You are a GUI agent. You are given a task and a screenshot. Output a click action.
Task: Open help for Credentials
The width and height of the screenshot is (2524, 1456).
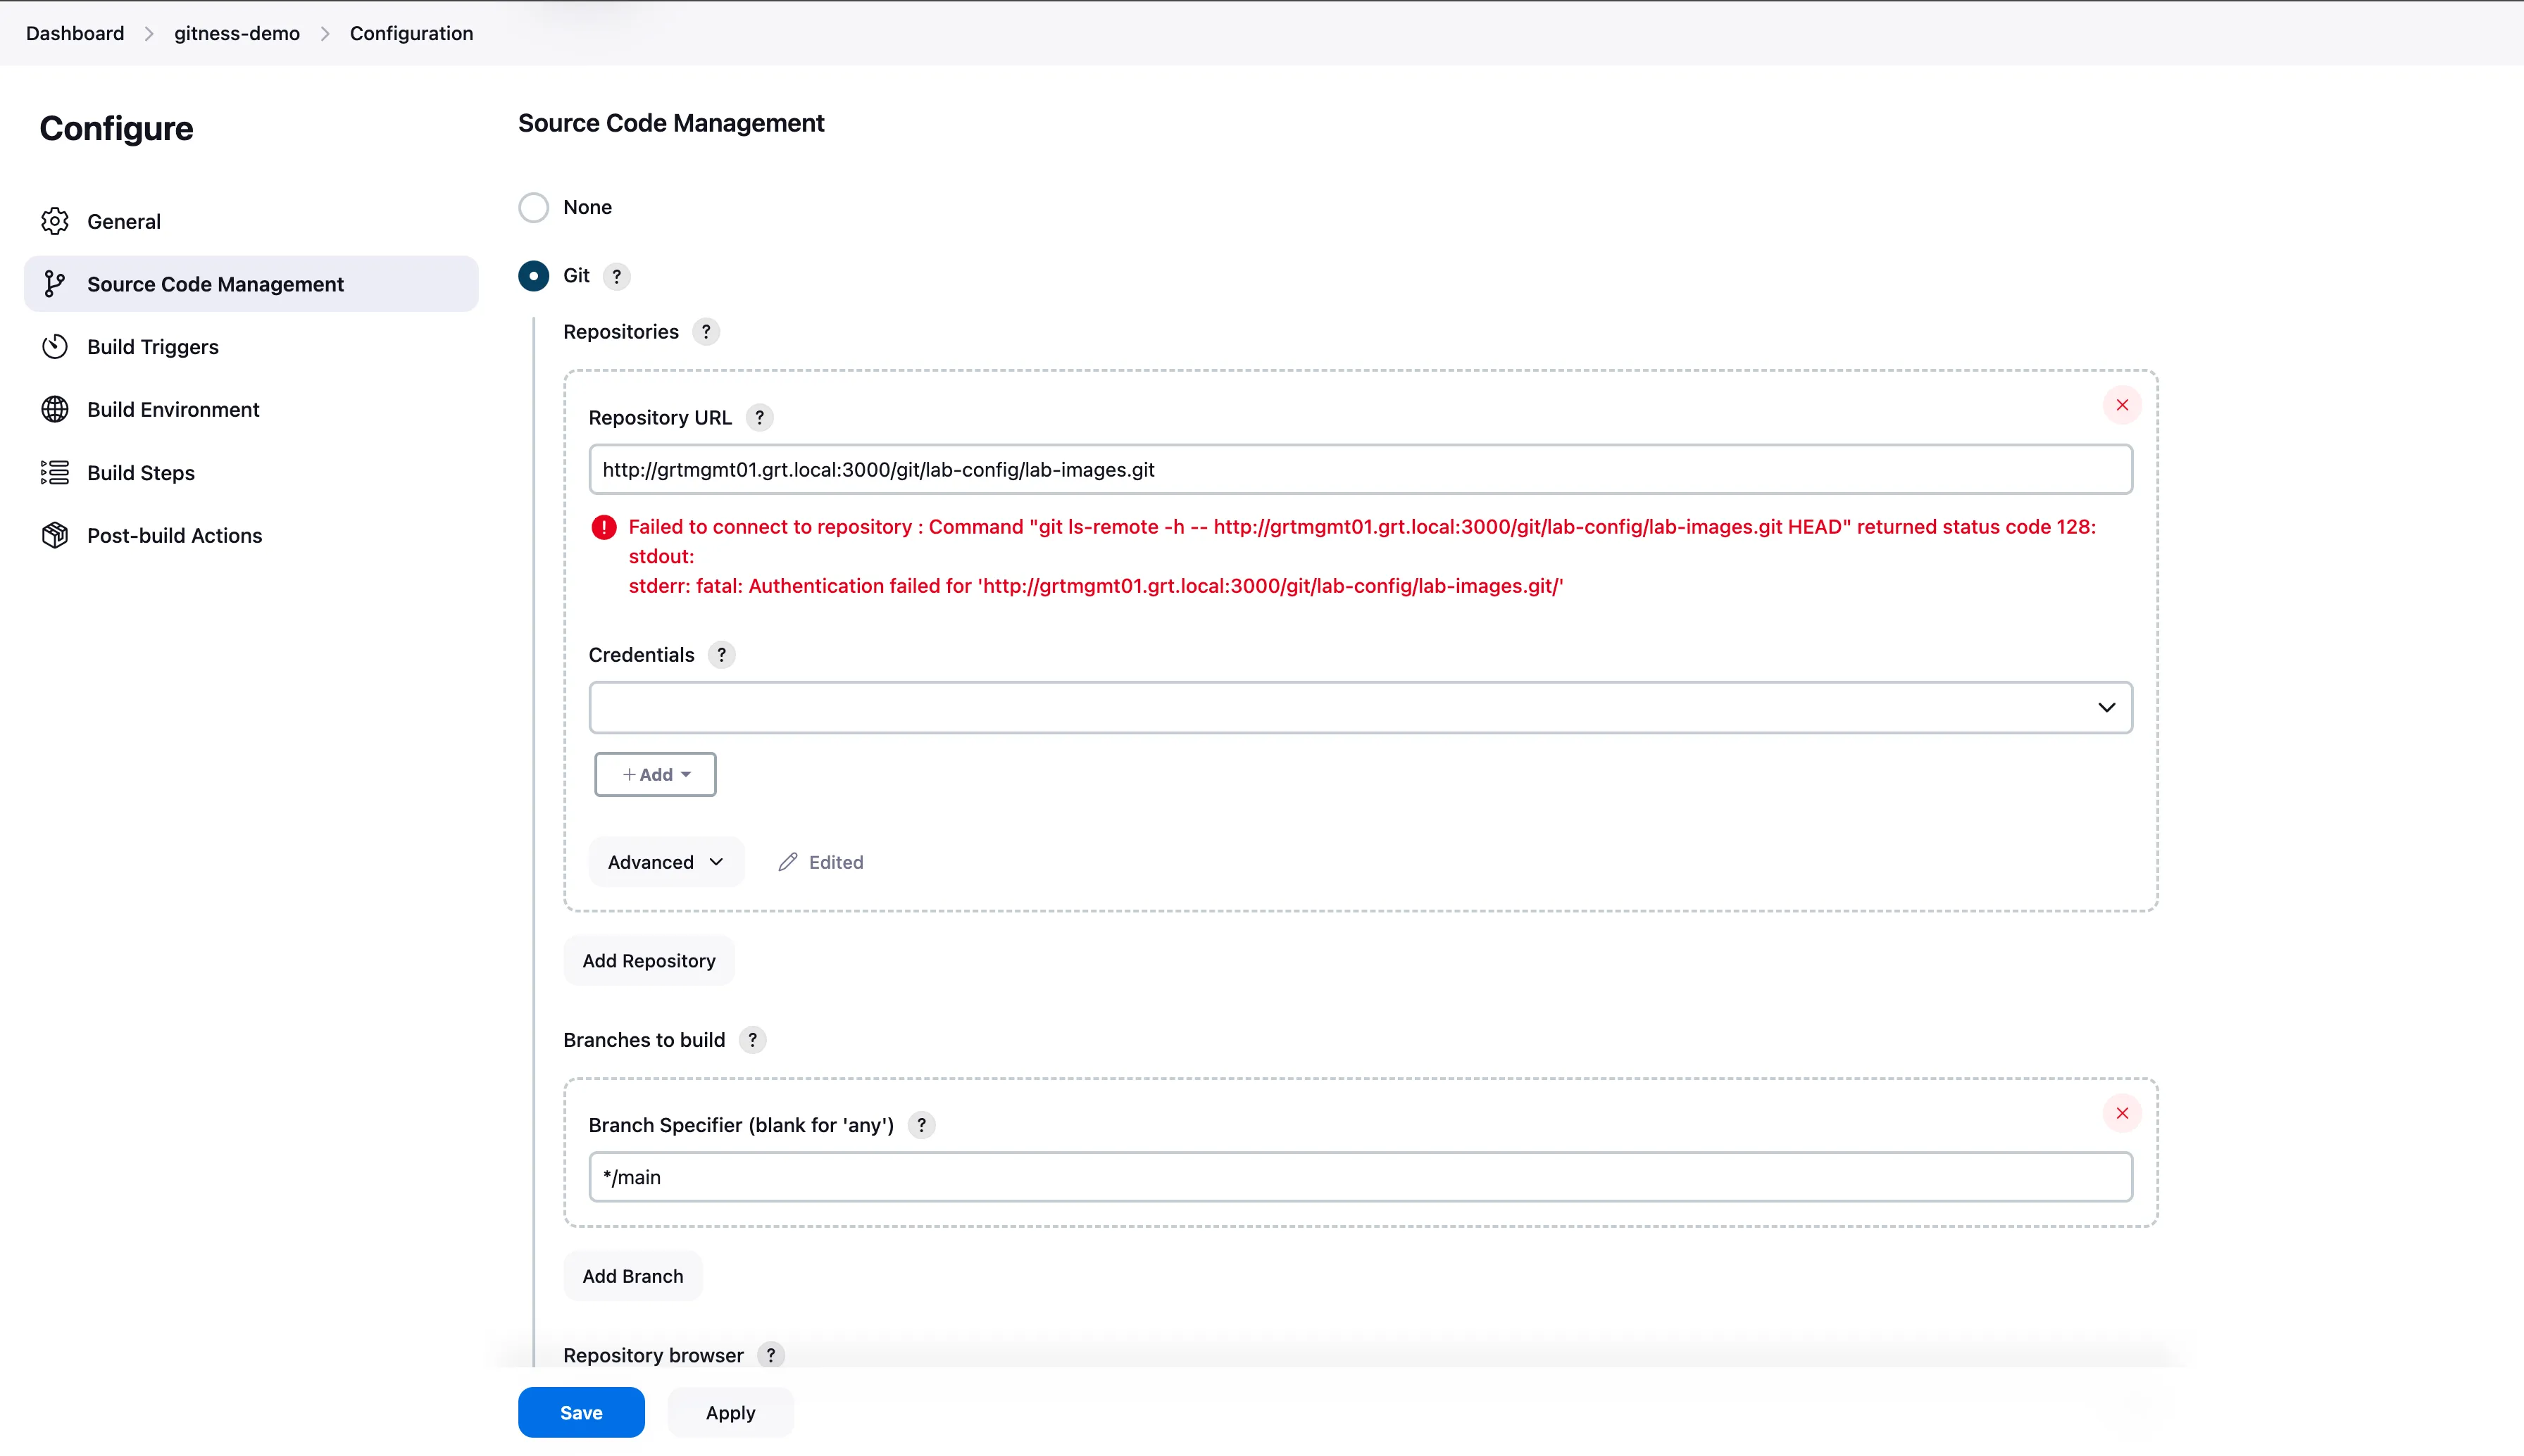click(x=722, y=655)
